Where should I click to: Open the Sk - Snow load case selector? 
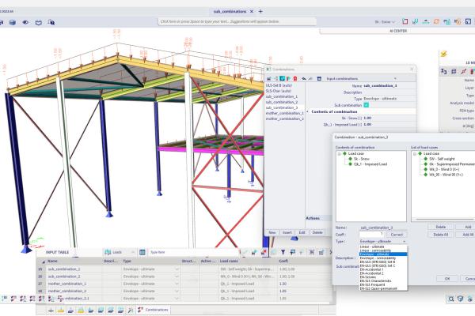385,22
